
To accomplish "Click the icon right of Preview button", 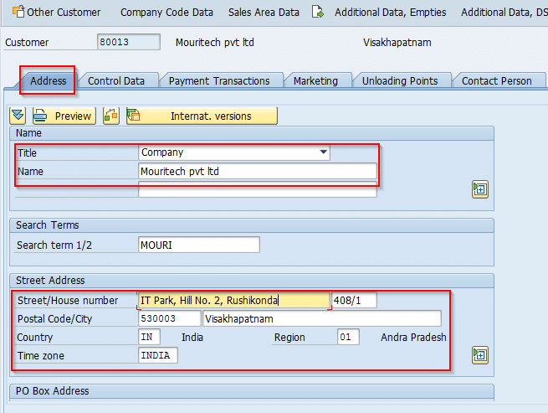I will (x=111, y=116).
